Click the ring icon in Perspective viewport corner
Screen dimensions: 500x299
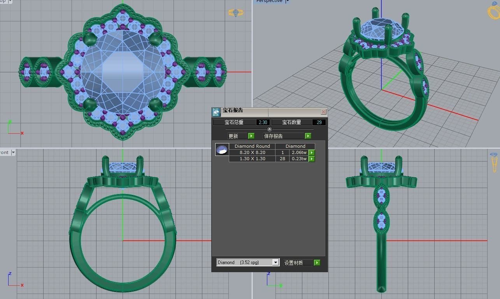pos(494,10)
